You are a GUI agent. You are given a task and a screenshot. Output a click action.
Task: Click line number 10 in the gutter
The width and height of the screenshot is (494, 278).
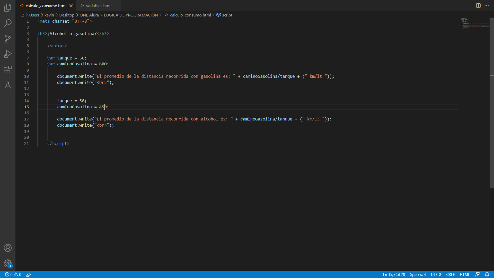pyautogui.click(x=27, y=76)
